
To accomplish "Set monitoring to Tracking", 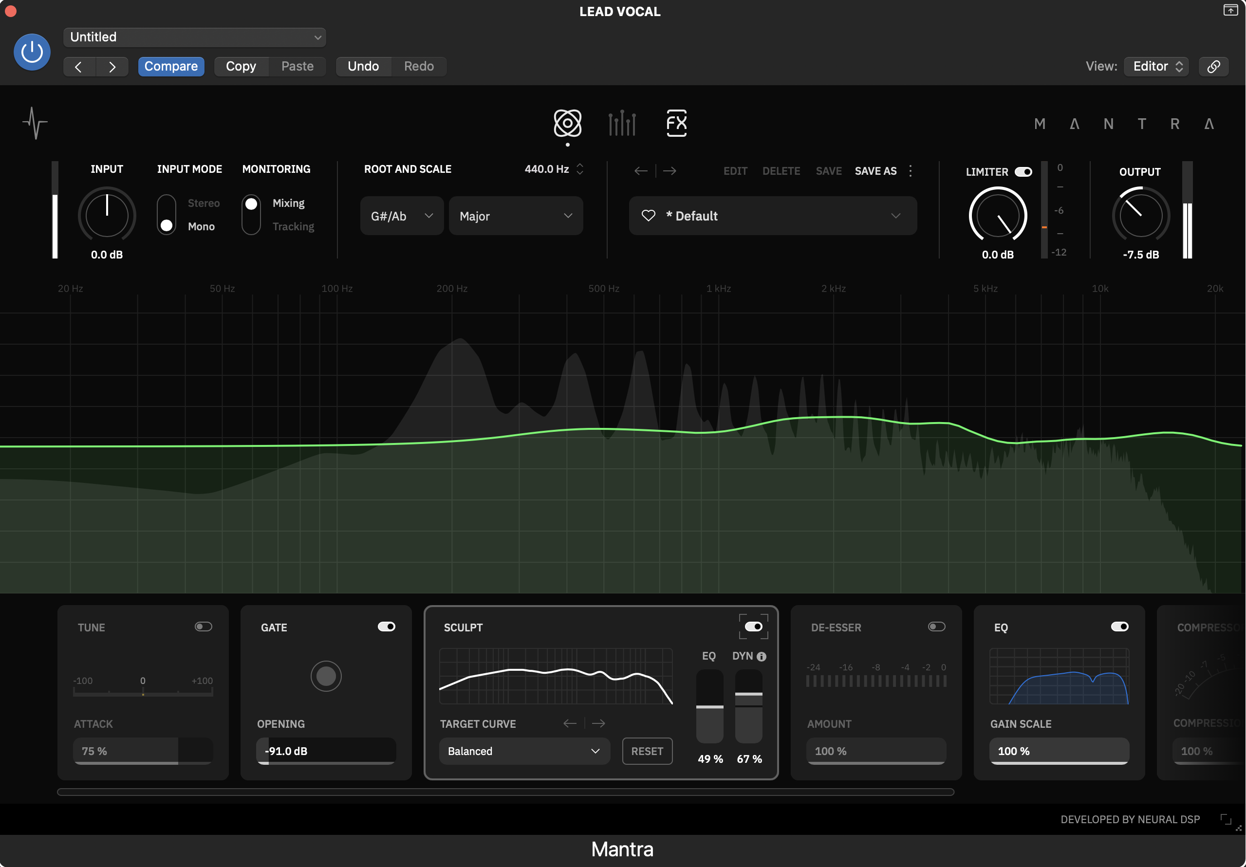I will click(x=293, y=226).
